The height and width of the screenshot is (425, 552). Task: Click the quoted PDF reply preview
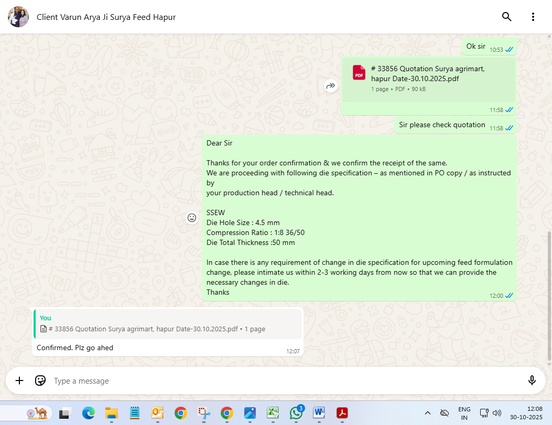[x=168, y=324]
